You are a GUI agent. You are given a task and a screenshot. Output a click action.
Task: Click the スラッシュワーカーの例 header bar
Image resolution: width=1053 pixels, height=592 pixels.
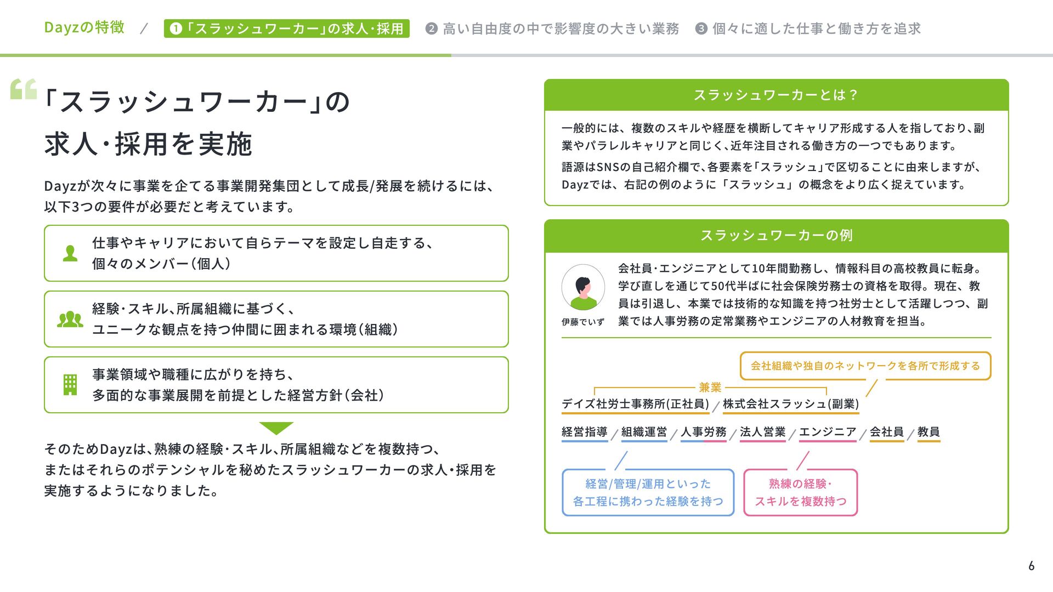pyautogui.click(x=776, y=236)
